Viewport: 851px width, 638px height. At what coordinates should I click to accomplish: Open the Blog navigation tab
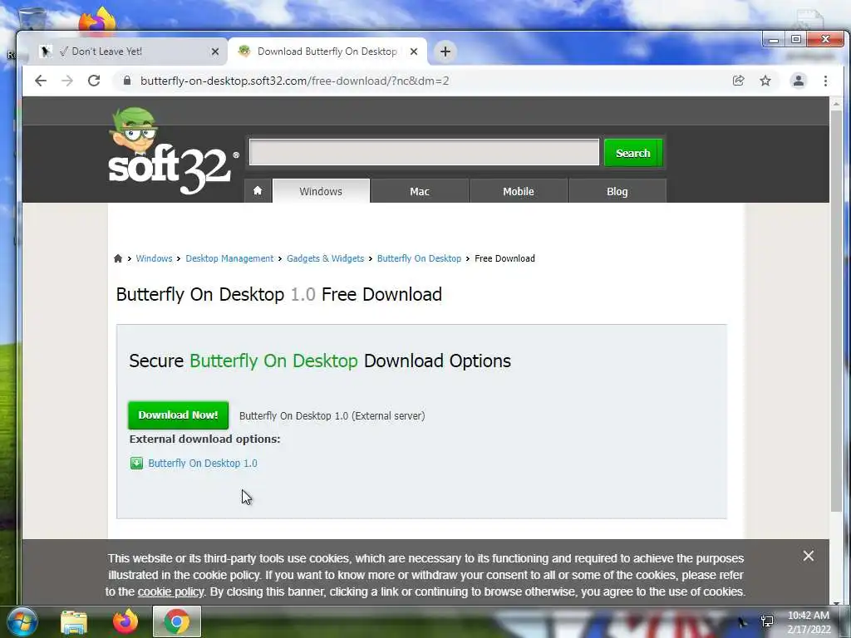617,191
